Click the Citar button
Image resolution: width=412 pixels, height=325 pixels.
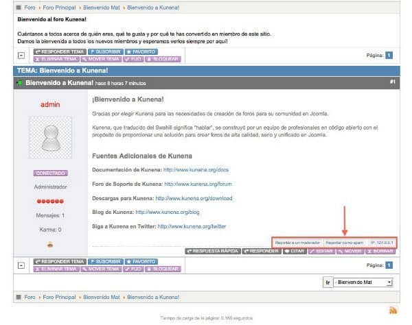tap(295, 251)
